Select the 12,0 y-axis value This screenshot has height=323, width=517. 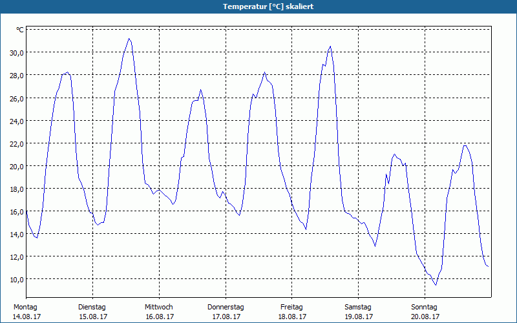pyautogui.click(x=17, y=256)
